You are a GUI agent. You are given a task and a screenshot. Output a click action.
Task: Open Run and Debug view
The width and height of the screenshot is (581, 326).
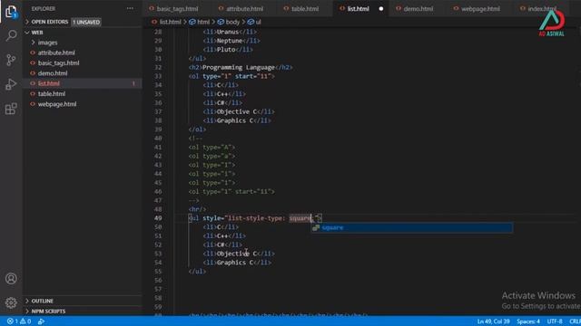point(11,84)
